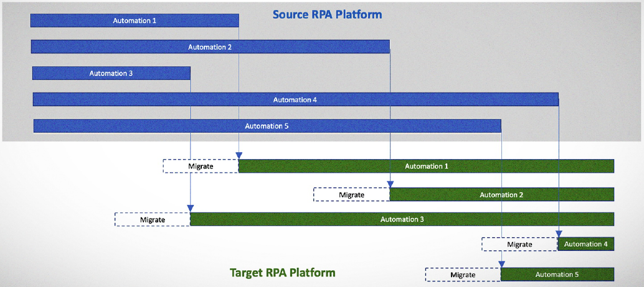Select the Migrate box before green Automation 4
The image size is (644, 287).
(519, 244)
